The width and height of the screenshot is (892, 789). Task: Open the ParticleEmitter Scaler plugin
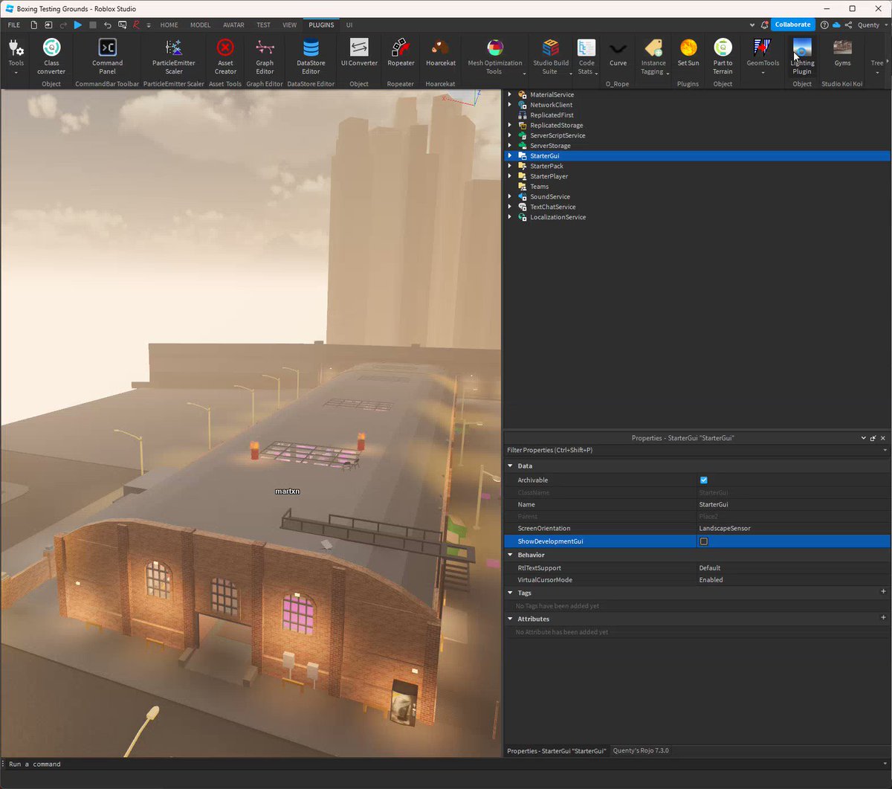point(173,57)
